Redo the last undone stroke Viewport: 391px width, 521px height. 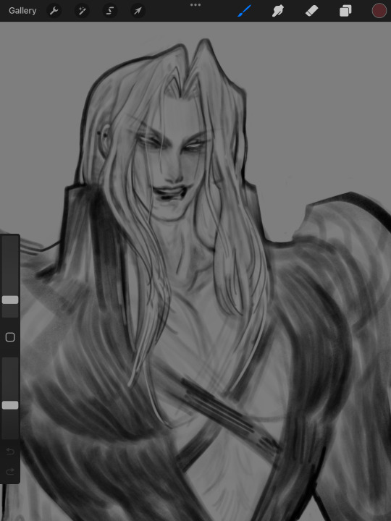point(10,472)
